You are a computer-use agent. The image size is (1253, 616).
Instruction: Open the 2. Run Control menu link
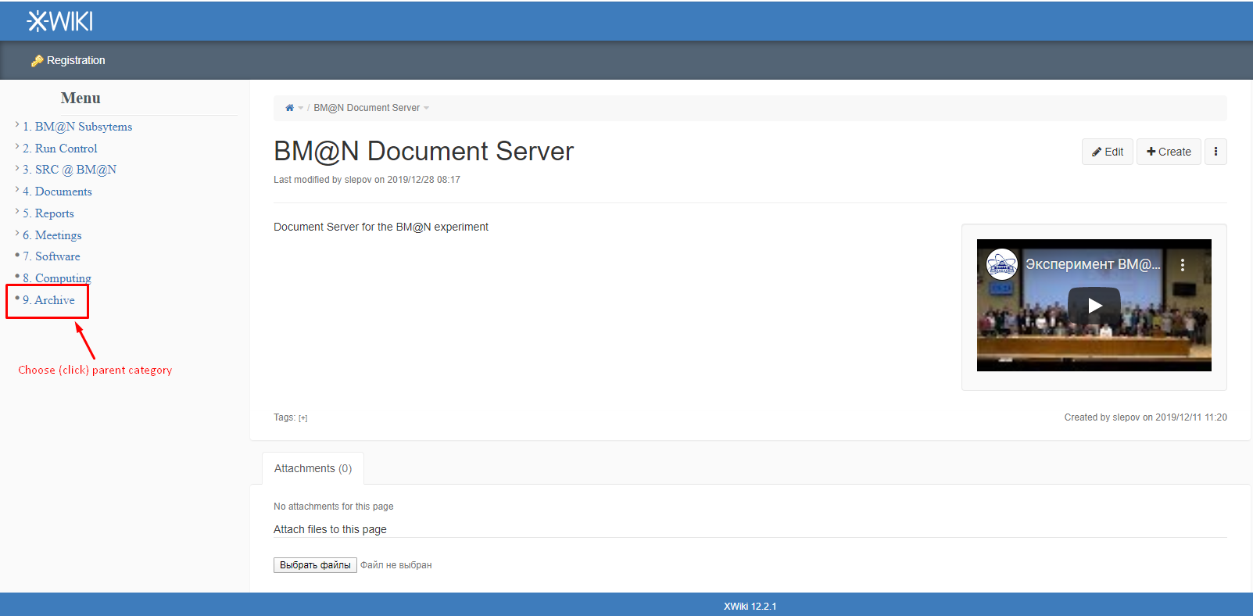(60, 149)
